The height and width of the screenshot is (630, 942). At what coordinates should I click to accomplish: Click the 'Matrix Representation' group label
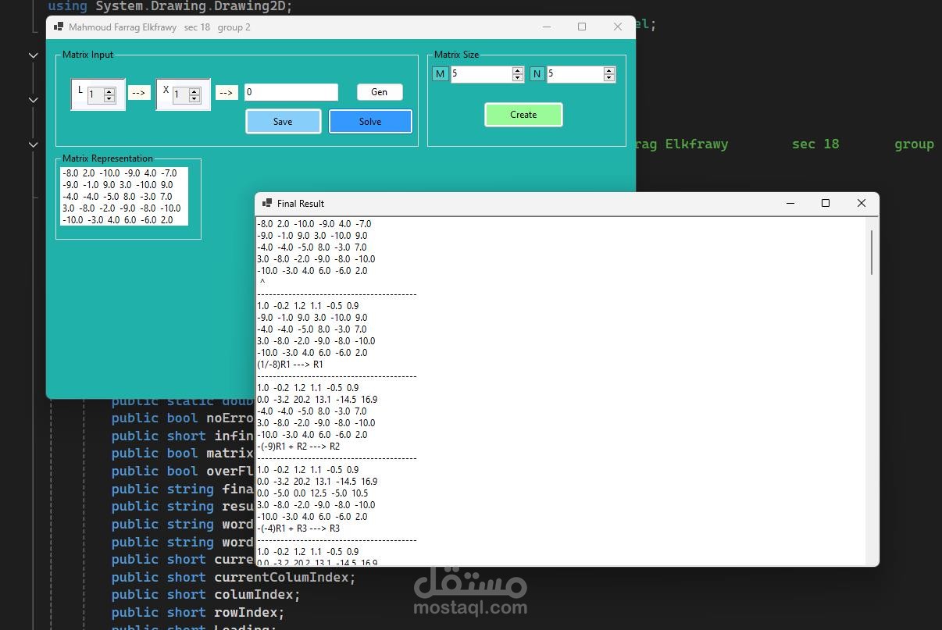tap(108, 158)
